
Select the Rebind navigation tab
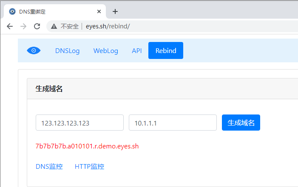[166, 50]
